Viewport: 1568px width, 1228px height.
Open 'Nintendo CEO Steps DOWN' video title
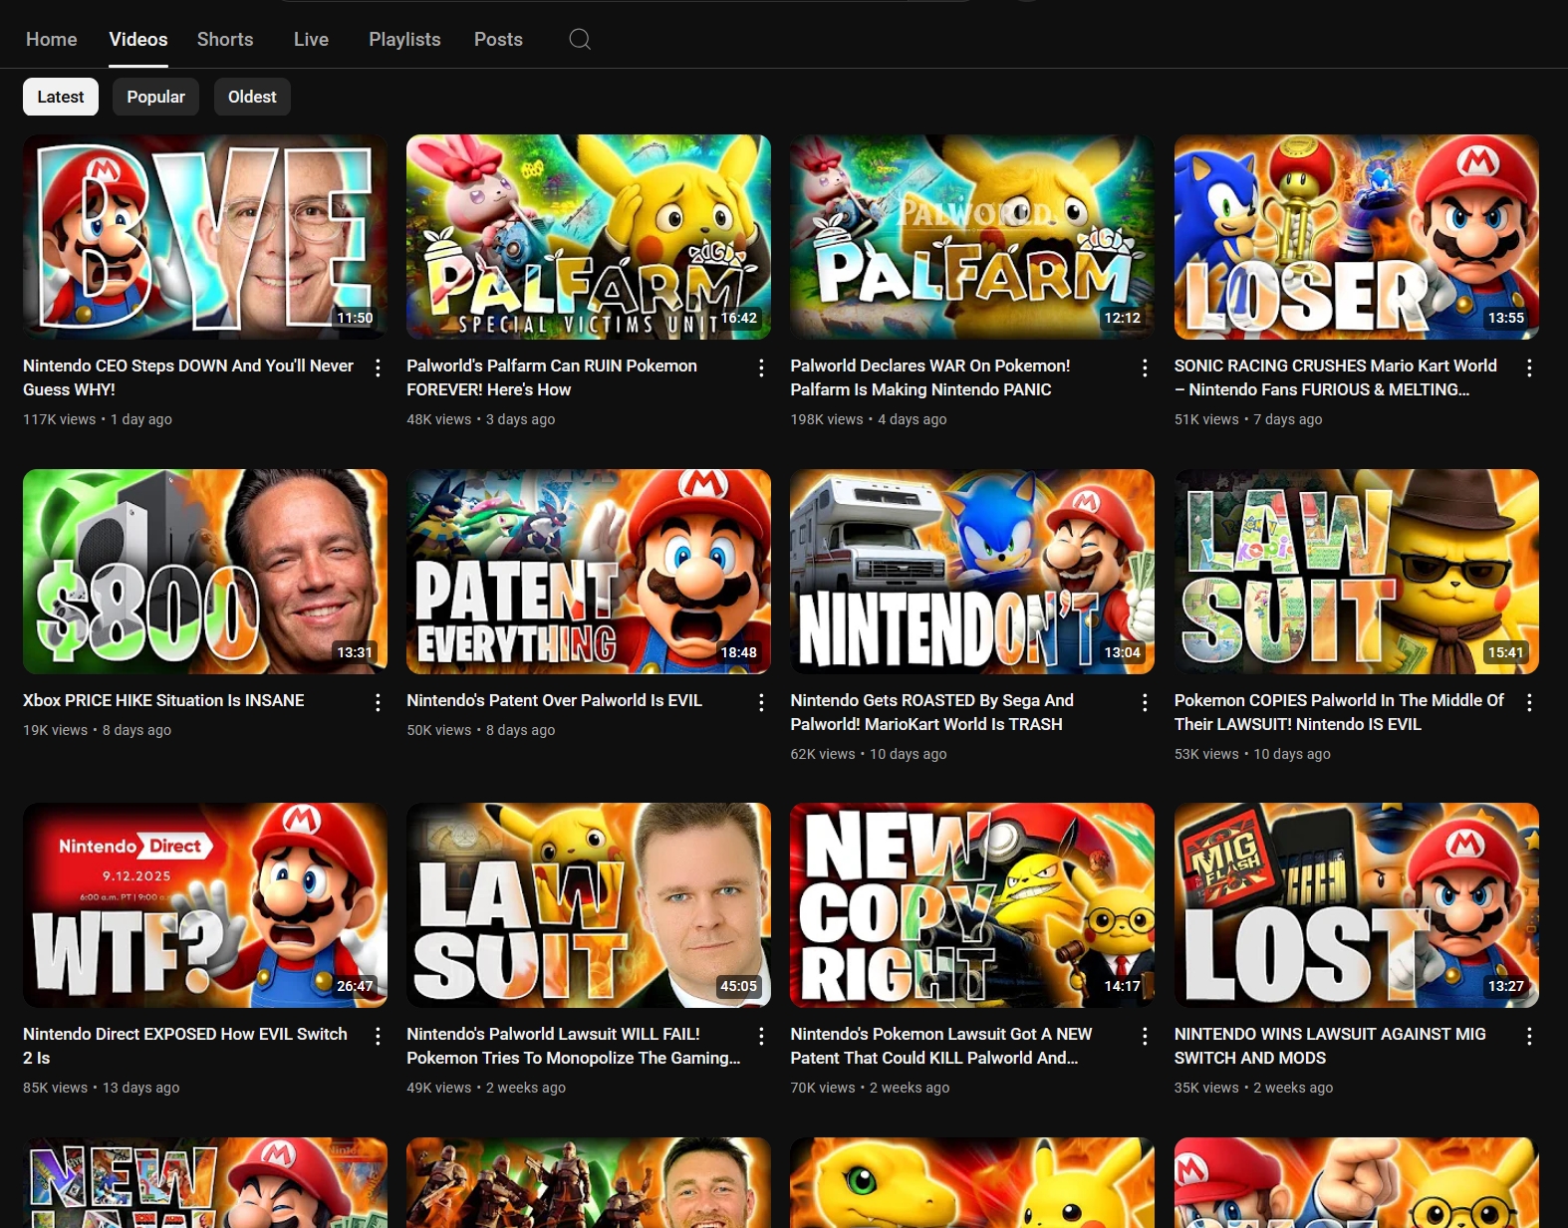(188, 377)
